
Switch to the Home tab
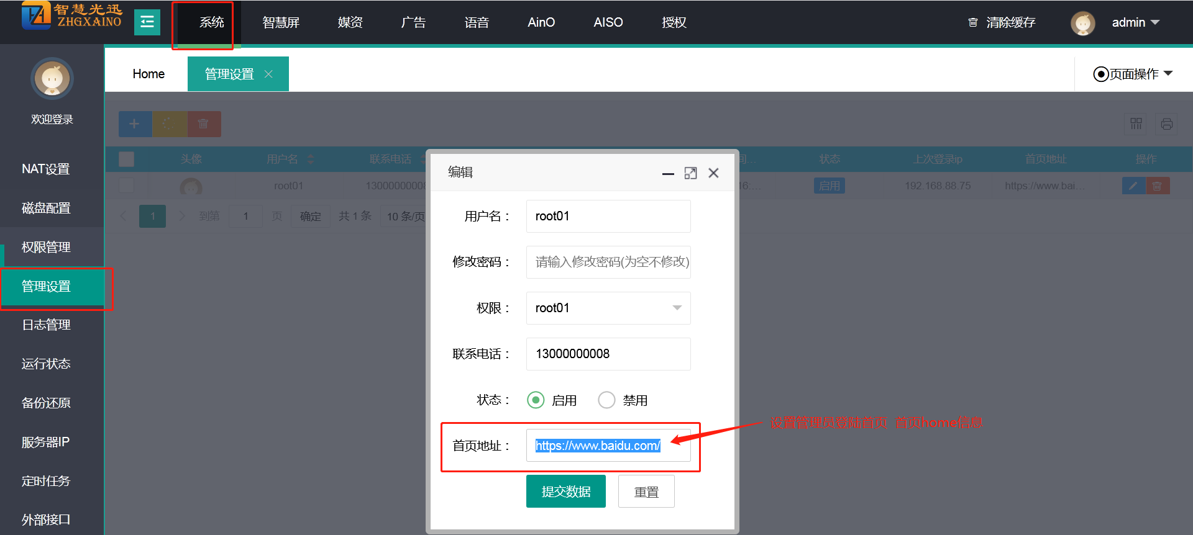click(149, 74)
